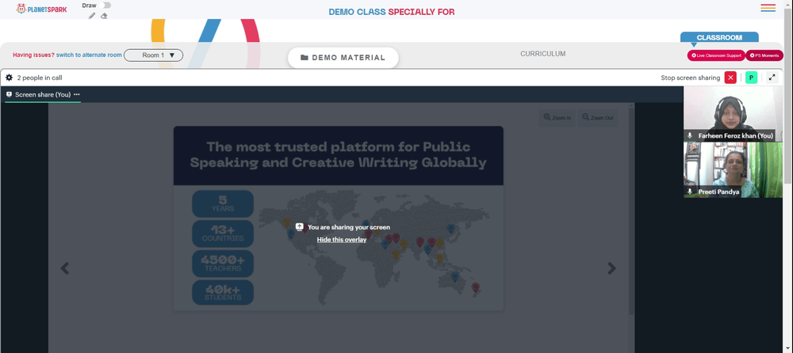
Task: Go to next slide arrow
Action: (612, 268)
